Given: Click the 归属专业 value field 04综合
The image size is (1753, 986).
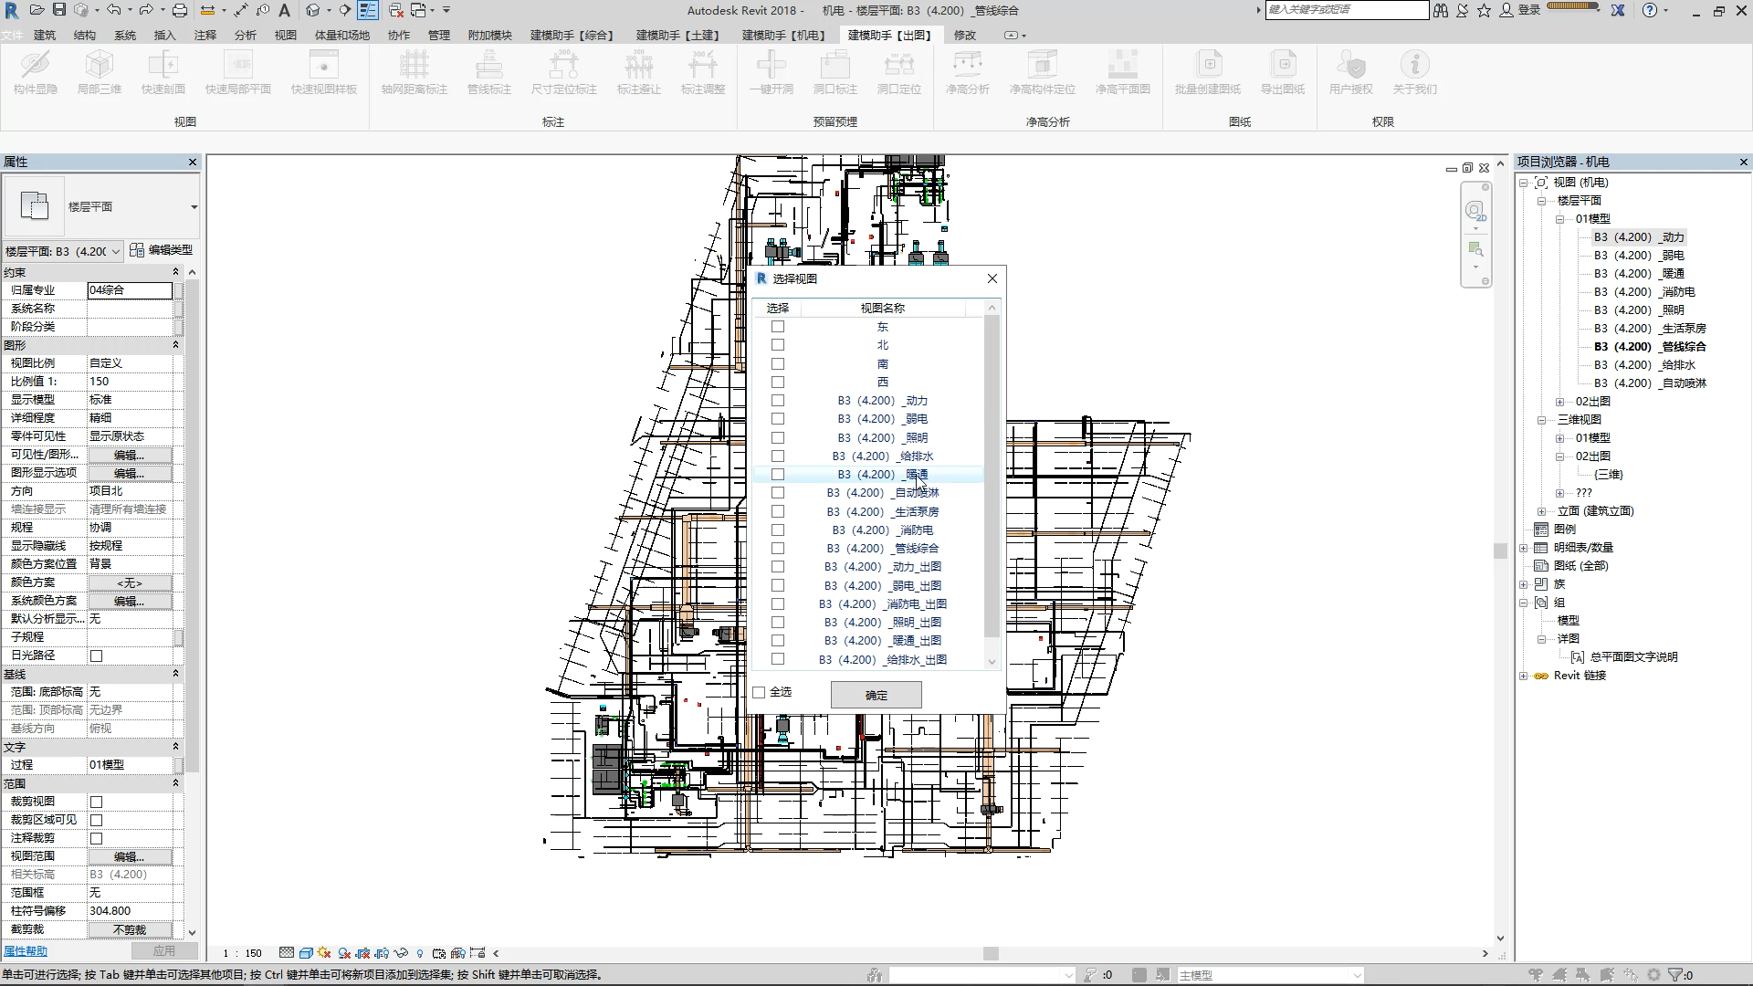Looking at the screenshot, I should [129, 290].
